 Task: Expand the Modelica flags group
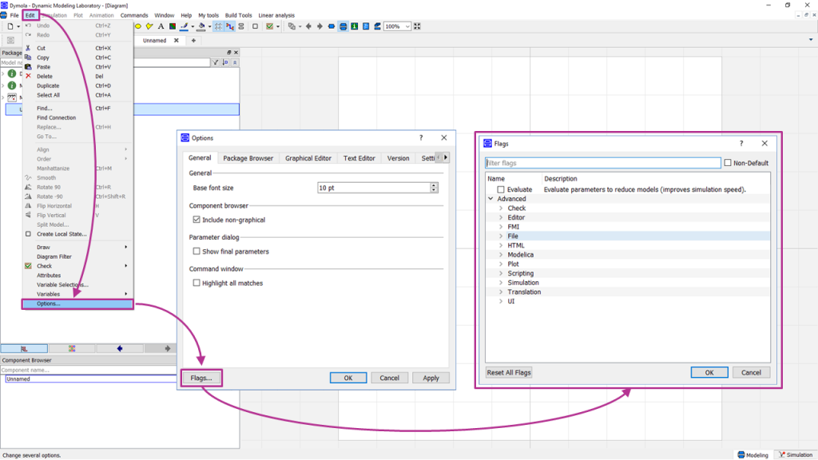point(501,255)
